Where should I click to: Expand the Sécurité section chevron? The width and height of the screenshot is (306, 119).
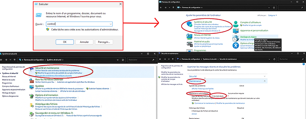[265, 76]
